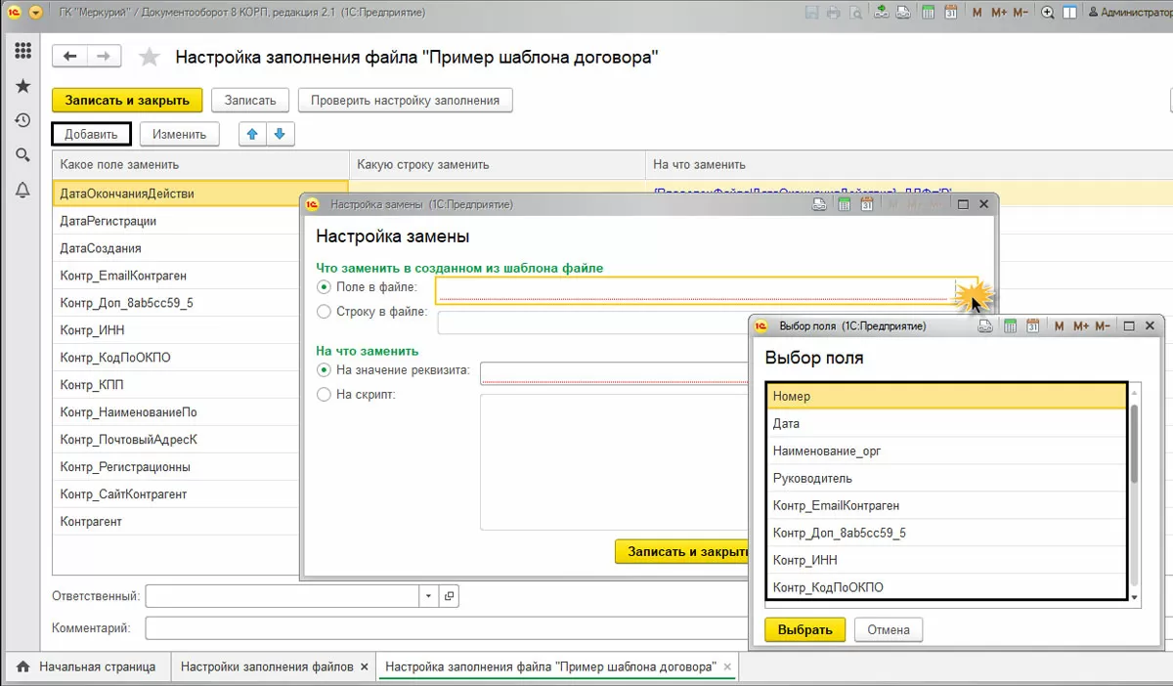Open calculator in Настройка замены window
Screen dimensions: 1173x686
(843, 204)
